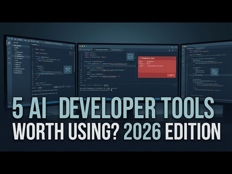Switch to the active middle editor tab, center monitor
Image resolution: width=232 pixels, height=174 pixels.
point(101,50)
